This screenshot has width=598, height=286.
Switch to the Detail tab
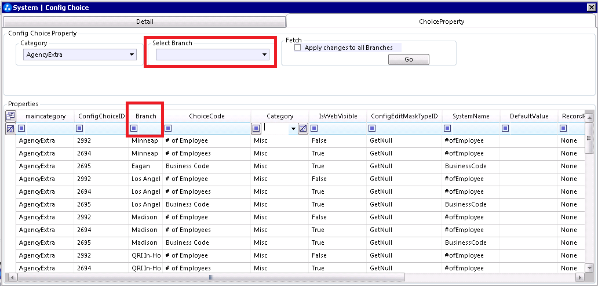[x=144, y=22]
